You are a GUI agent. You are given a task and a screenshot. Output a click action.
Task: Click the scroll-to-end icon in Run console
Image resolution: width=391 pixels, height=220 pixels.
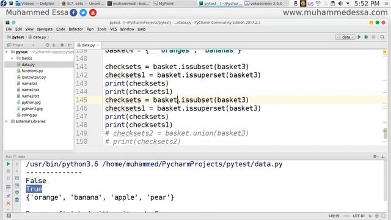(x=17, y=185)
